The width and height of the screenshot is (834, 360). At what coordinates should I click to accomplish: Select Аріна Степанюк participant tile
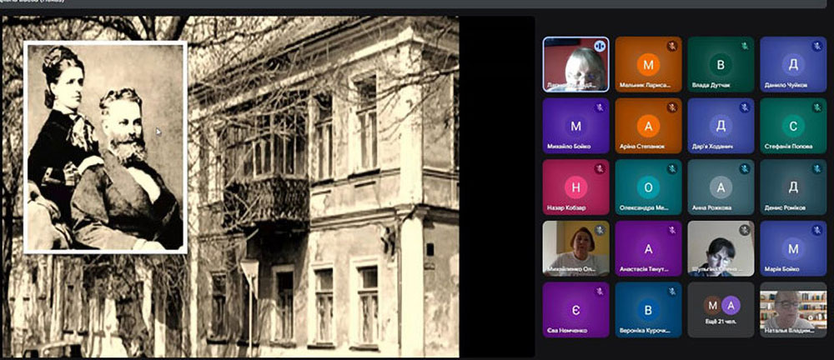(x=648, y=126)
